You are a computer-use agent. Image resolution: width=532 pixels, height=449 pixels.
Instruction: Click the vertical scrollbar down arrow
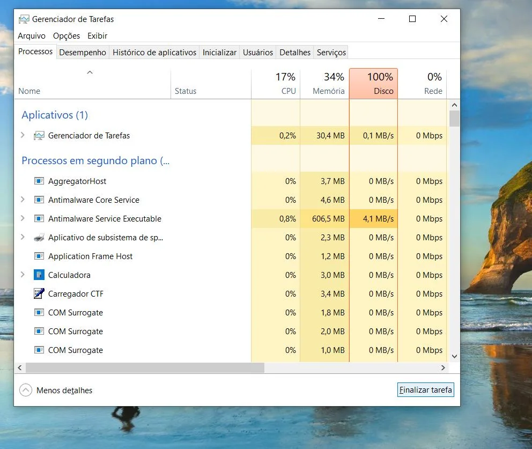[455, 356]
